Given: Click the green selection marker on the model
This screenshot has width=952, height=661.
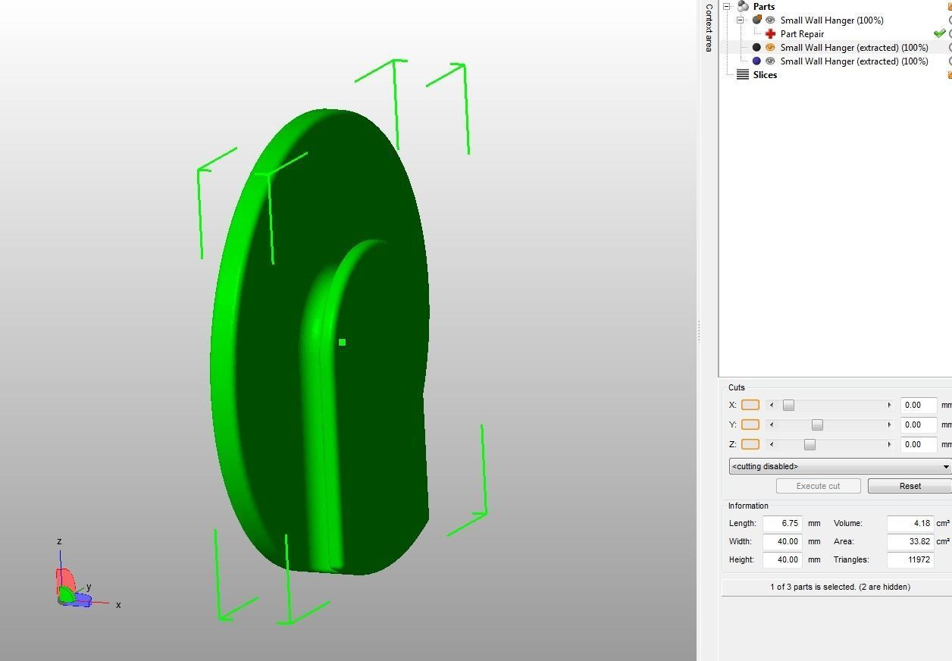Looking at the screenshot, I should pos(343,343).
